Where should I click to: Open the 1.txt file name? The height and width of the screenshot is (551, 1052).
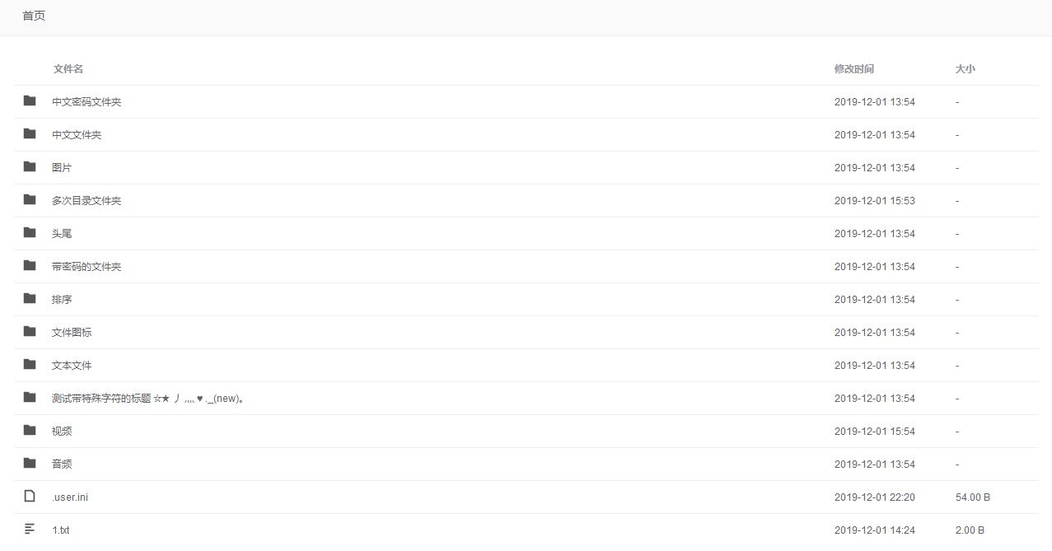(61, 530)
